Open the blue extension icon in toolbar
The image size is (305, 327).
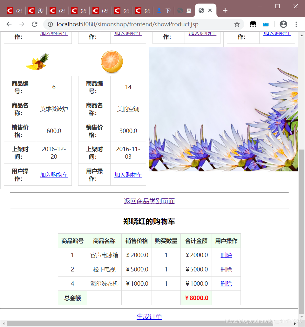point(266,25)
